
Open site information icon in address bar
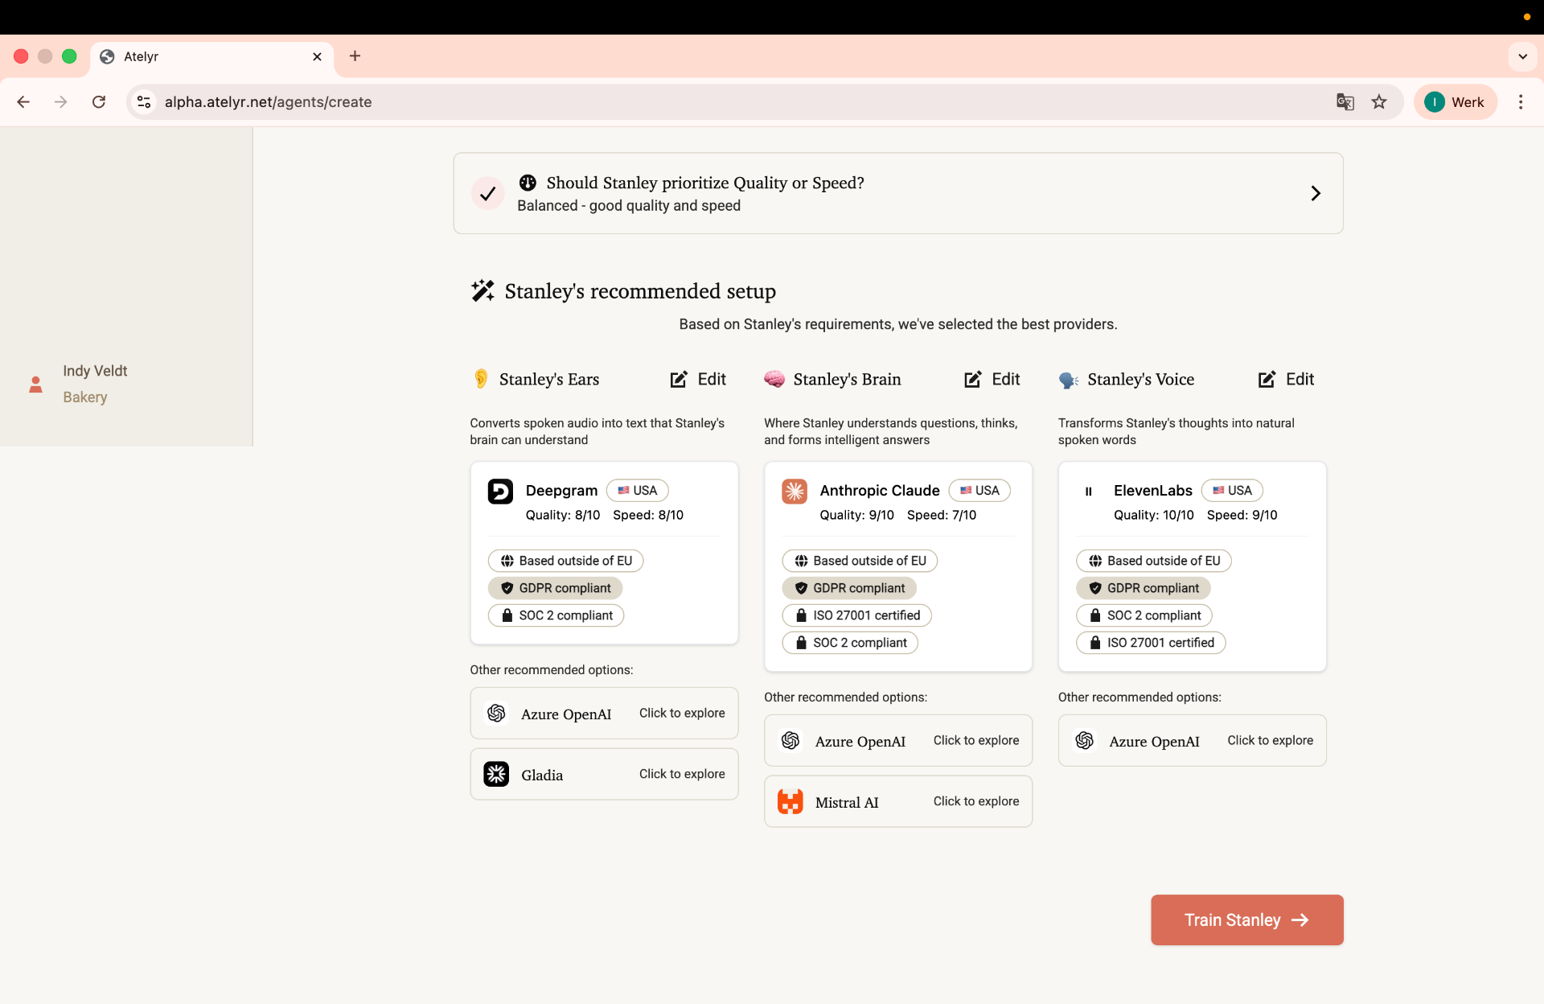coord(144,102)
